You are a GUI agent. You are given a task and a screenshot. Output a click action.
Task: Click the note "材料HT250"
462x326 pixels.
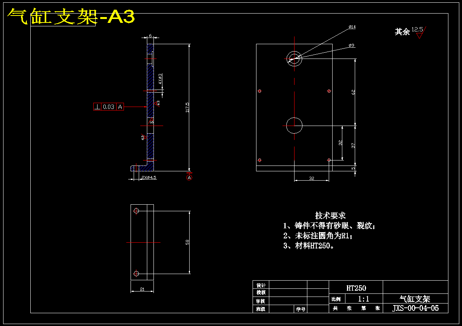(309, 246)
